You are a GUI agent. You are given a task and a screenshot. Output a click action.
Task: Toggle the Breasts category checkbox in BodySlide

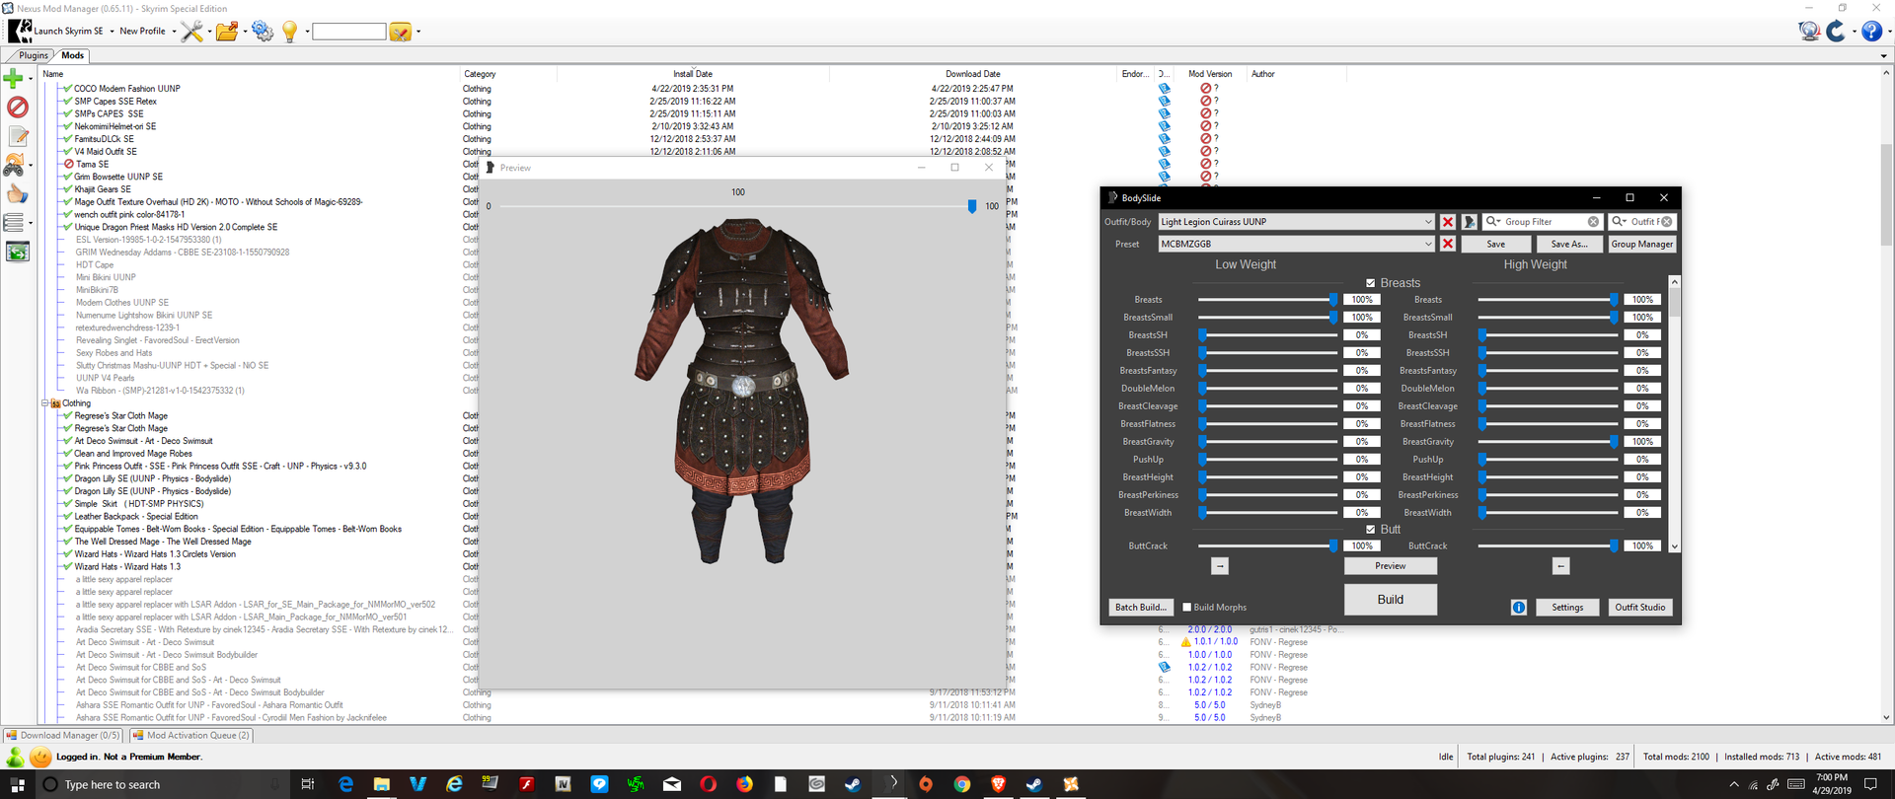[x=1370, y=283]
